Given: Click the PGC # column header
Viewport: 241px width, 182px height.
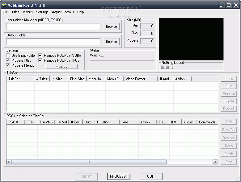Looking at the screenshot, I should [x=15, y=122].
